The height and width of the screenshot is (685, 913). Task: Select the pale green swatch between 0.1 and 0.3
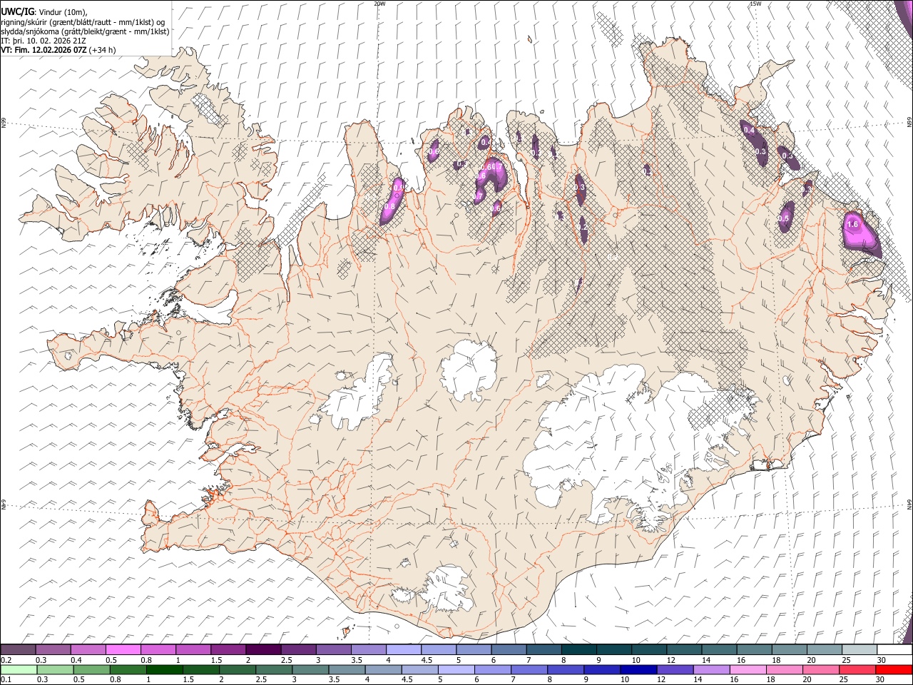point(18,670)
